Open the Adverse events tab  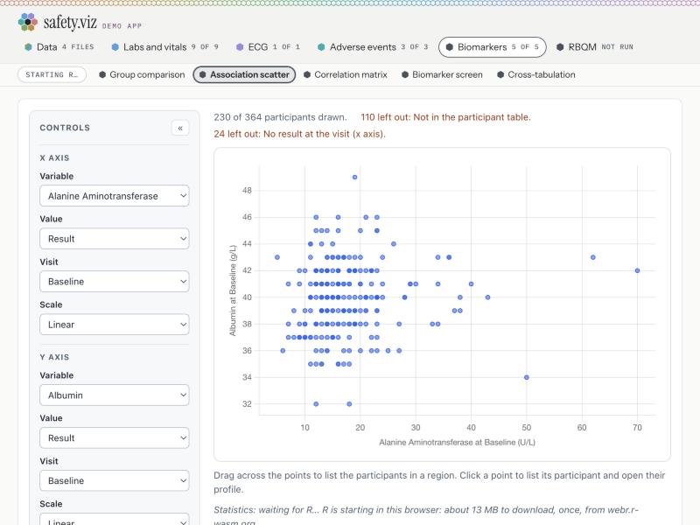(373, 47)
